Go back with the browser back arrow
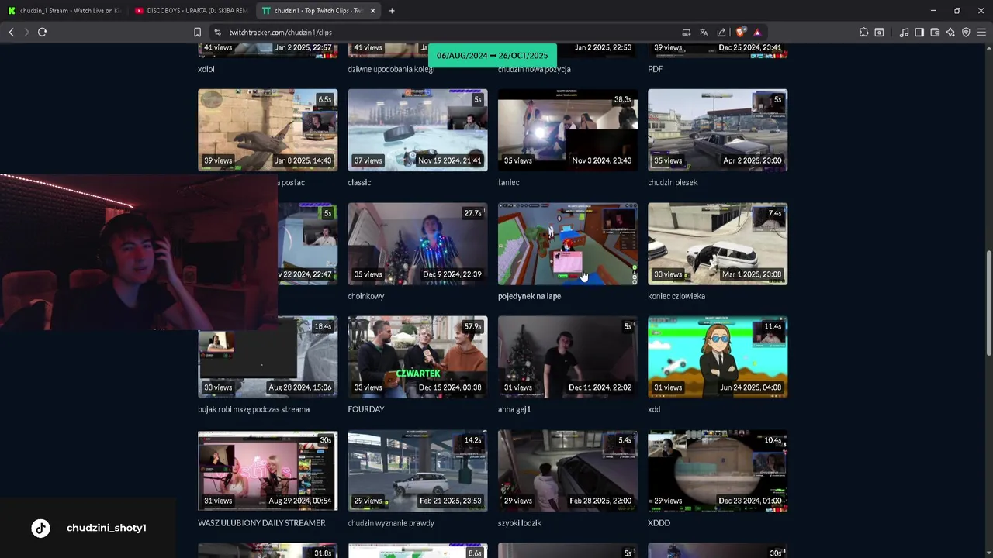This screenshot has width=993, height=558. (x=11, y=32)
